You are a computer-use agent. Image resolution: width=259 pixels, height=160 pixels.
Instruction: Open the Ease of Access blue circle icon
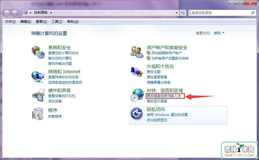coord(137,114)
